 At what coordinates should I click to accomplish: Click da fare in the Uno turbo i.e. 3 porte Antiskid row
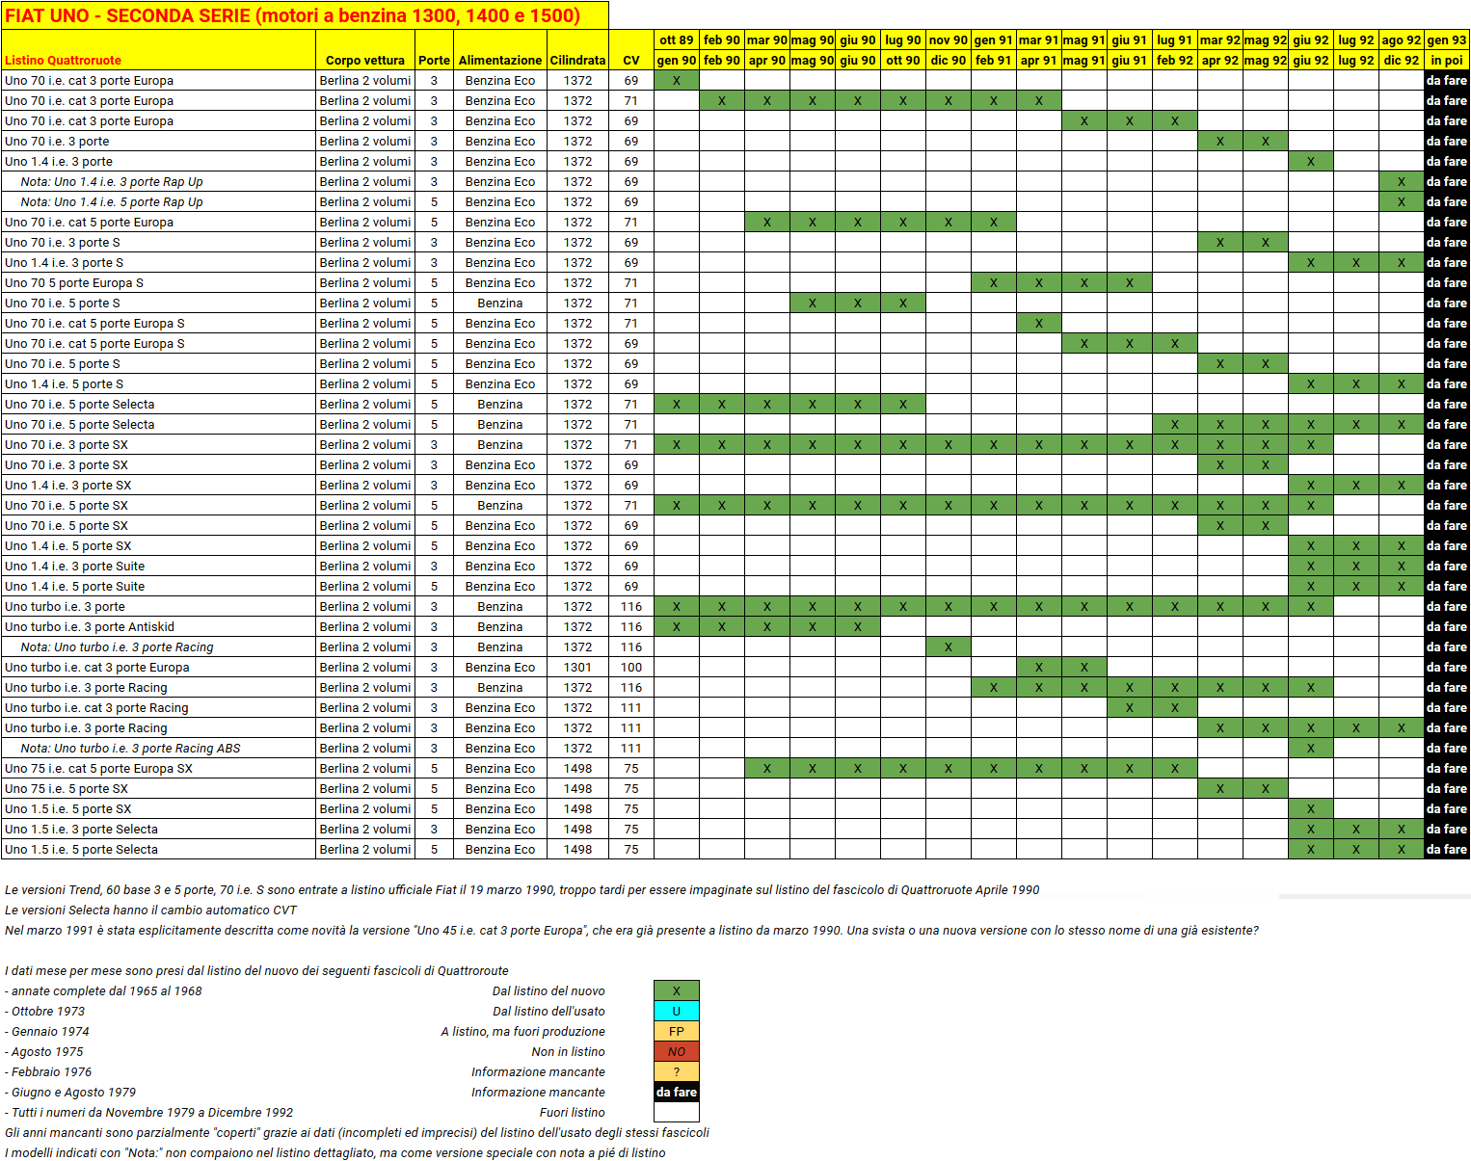point(1447,626)
